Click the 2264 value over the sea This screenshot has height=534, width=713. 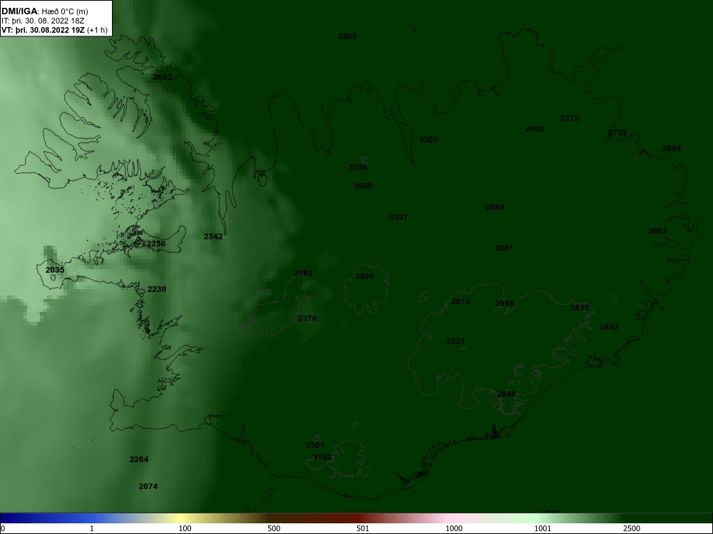tap(139, 459)
